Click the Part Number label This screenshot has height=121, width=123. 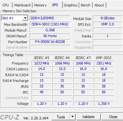tap(18, 42)
